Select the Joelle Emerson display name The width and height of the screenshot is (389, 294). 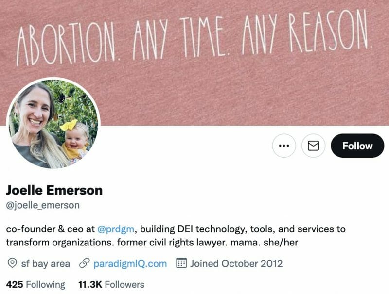54,190
